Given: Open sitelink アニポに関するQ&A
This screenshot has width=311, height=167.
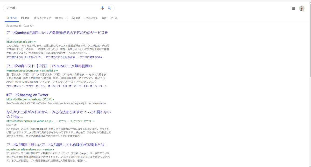Looking at the screenshot, I should click(91, 57).
